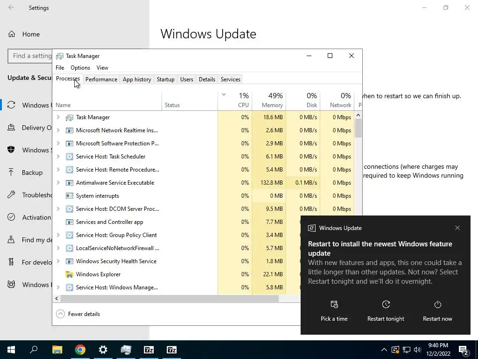The image size is (478, 359).
Task: Collapse Task Manager with Fewer details
Action: pyautogui.click(x=78, y=314)
